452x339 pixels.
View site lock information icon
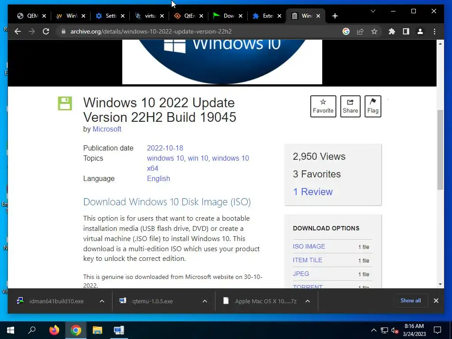(64, 31)
